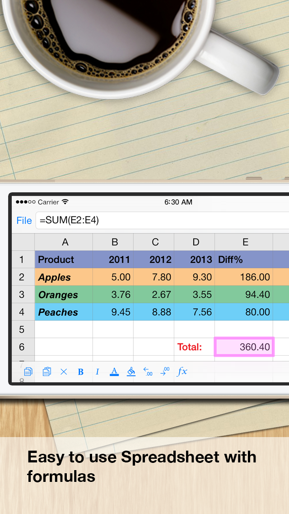The height and width of the screenshot is (514, 289).
Task: Select row 4 header
Action: click(23, 312)
